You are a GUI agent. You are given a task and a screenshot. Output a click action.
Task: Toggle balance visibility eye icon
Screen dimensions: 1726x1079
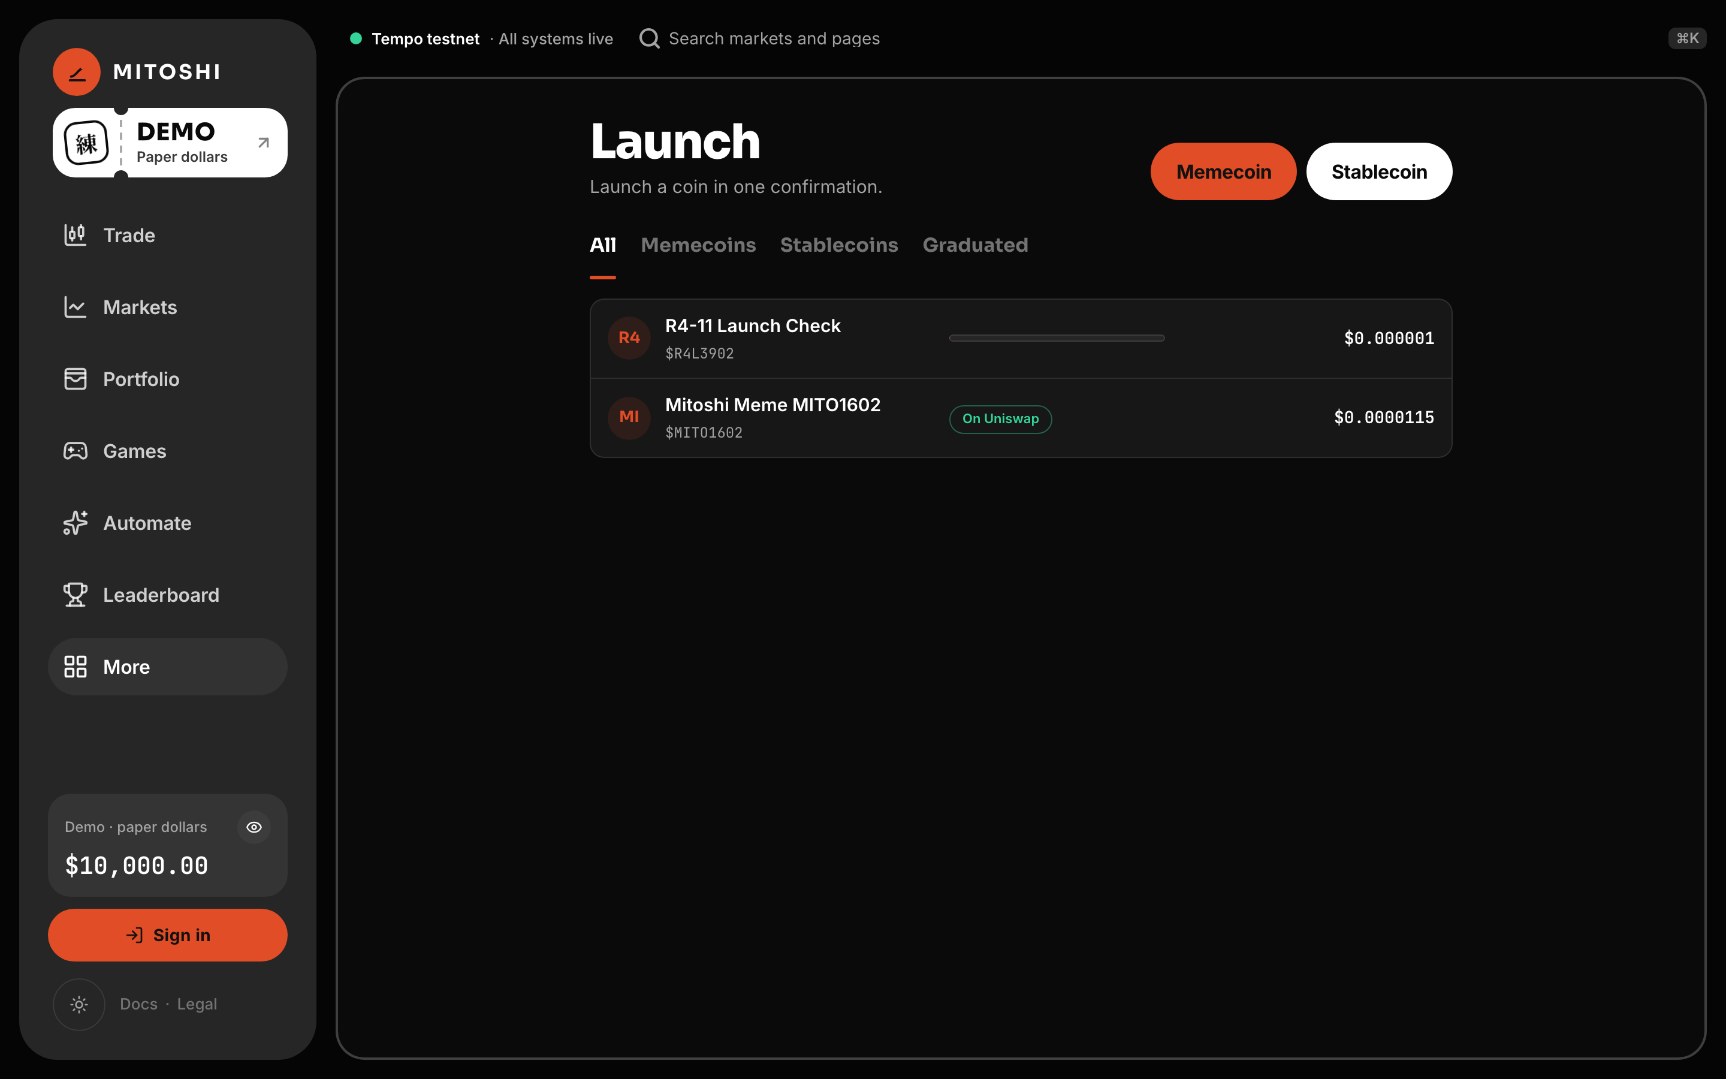tap(254, 827)
